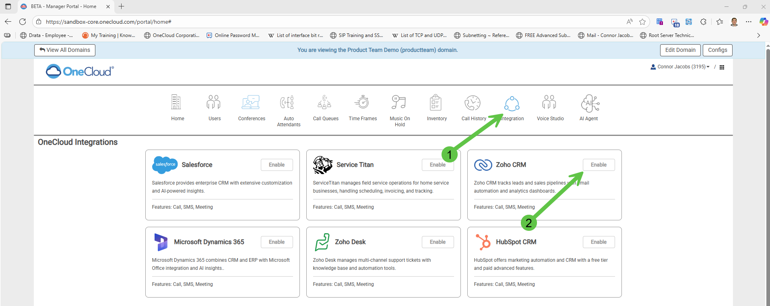Viewport: 770px width, 306px height.
Task: Open the Users section icon
Action: pyautogui.click(x=214, y=103)
